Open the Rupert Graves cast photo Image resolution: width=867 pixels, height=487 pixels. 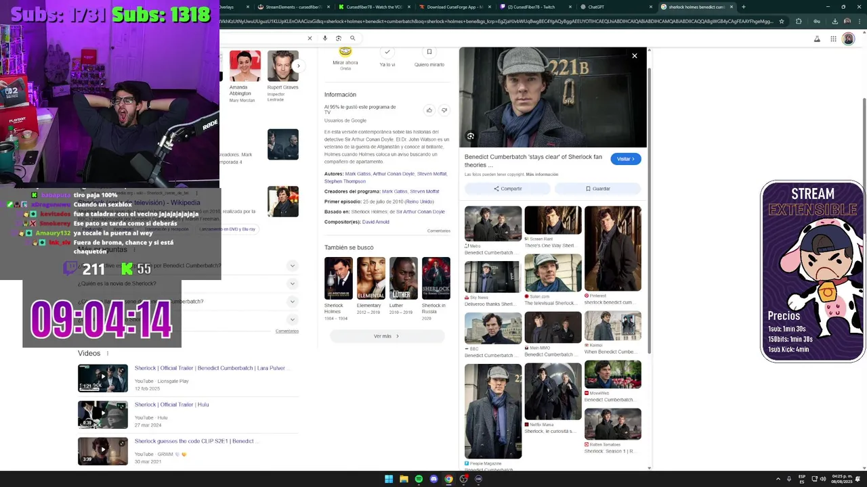[282, 66]
